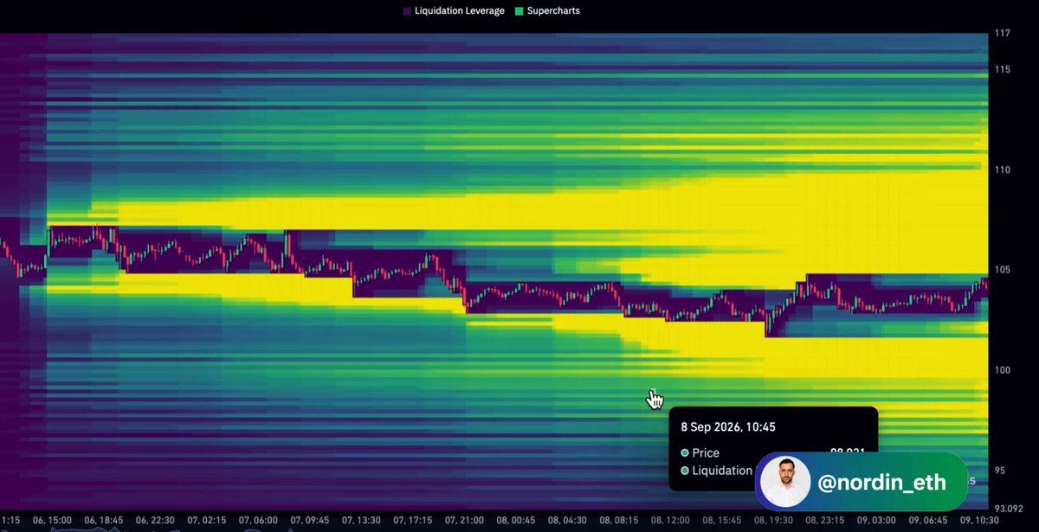Click the "07, 02:15" time axis label
The height and width of the screenshot is (532, 1039).
(x=206, y=520)
